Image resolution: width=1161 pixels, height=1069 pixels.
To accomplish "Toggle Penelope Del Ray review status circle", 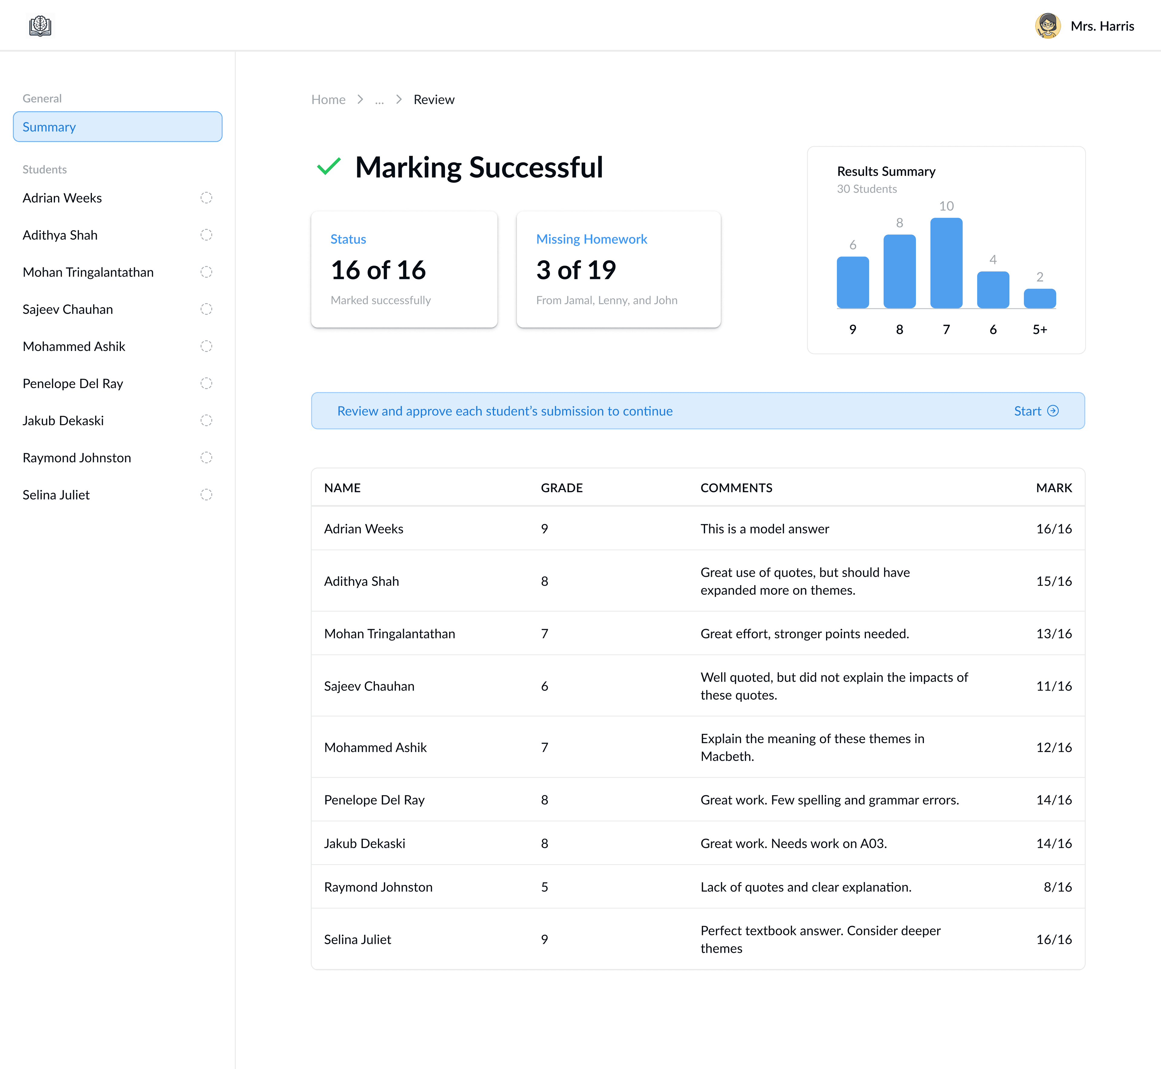I will [206, 384].
